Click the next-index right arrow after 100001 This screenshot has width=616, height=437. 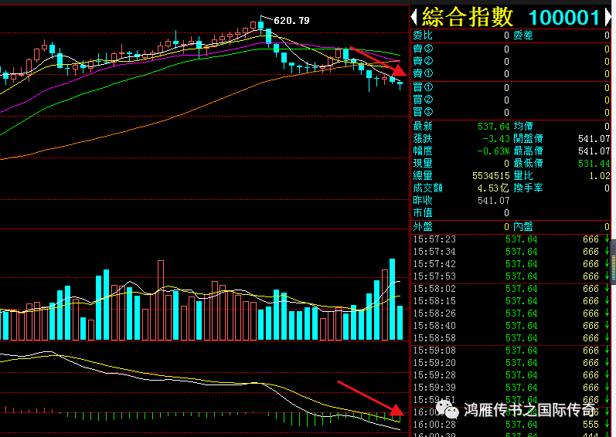pos(608,17)
